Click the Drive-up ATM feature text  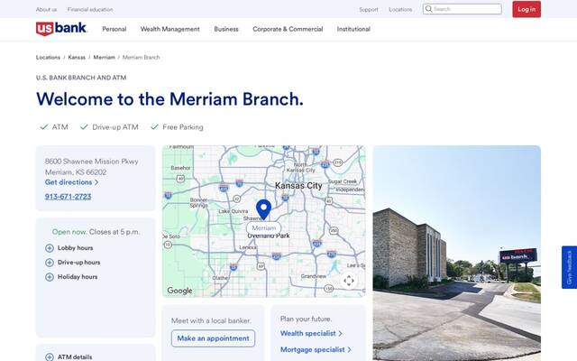coord(115,127)
